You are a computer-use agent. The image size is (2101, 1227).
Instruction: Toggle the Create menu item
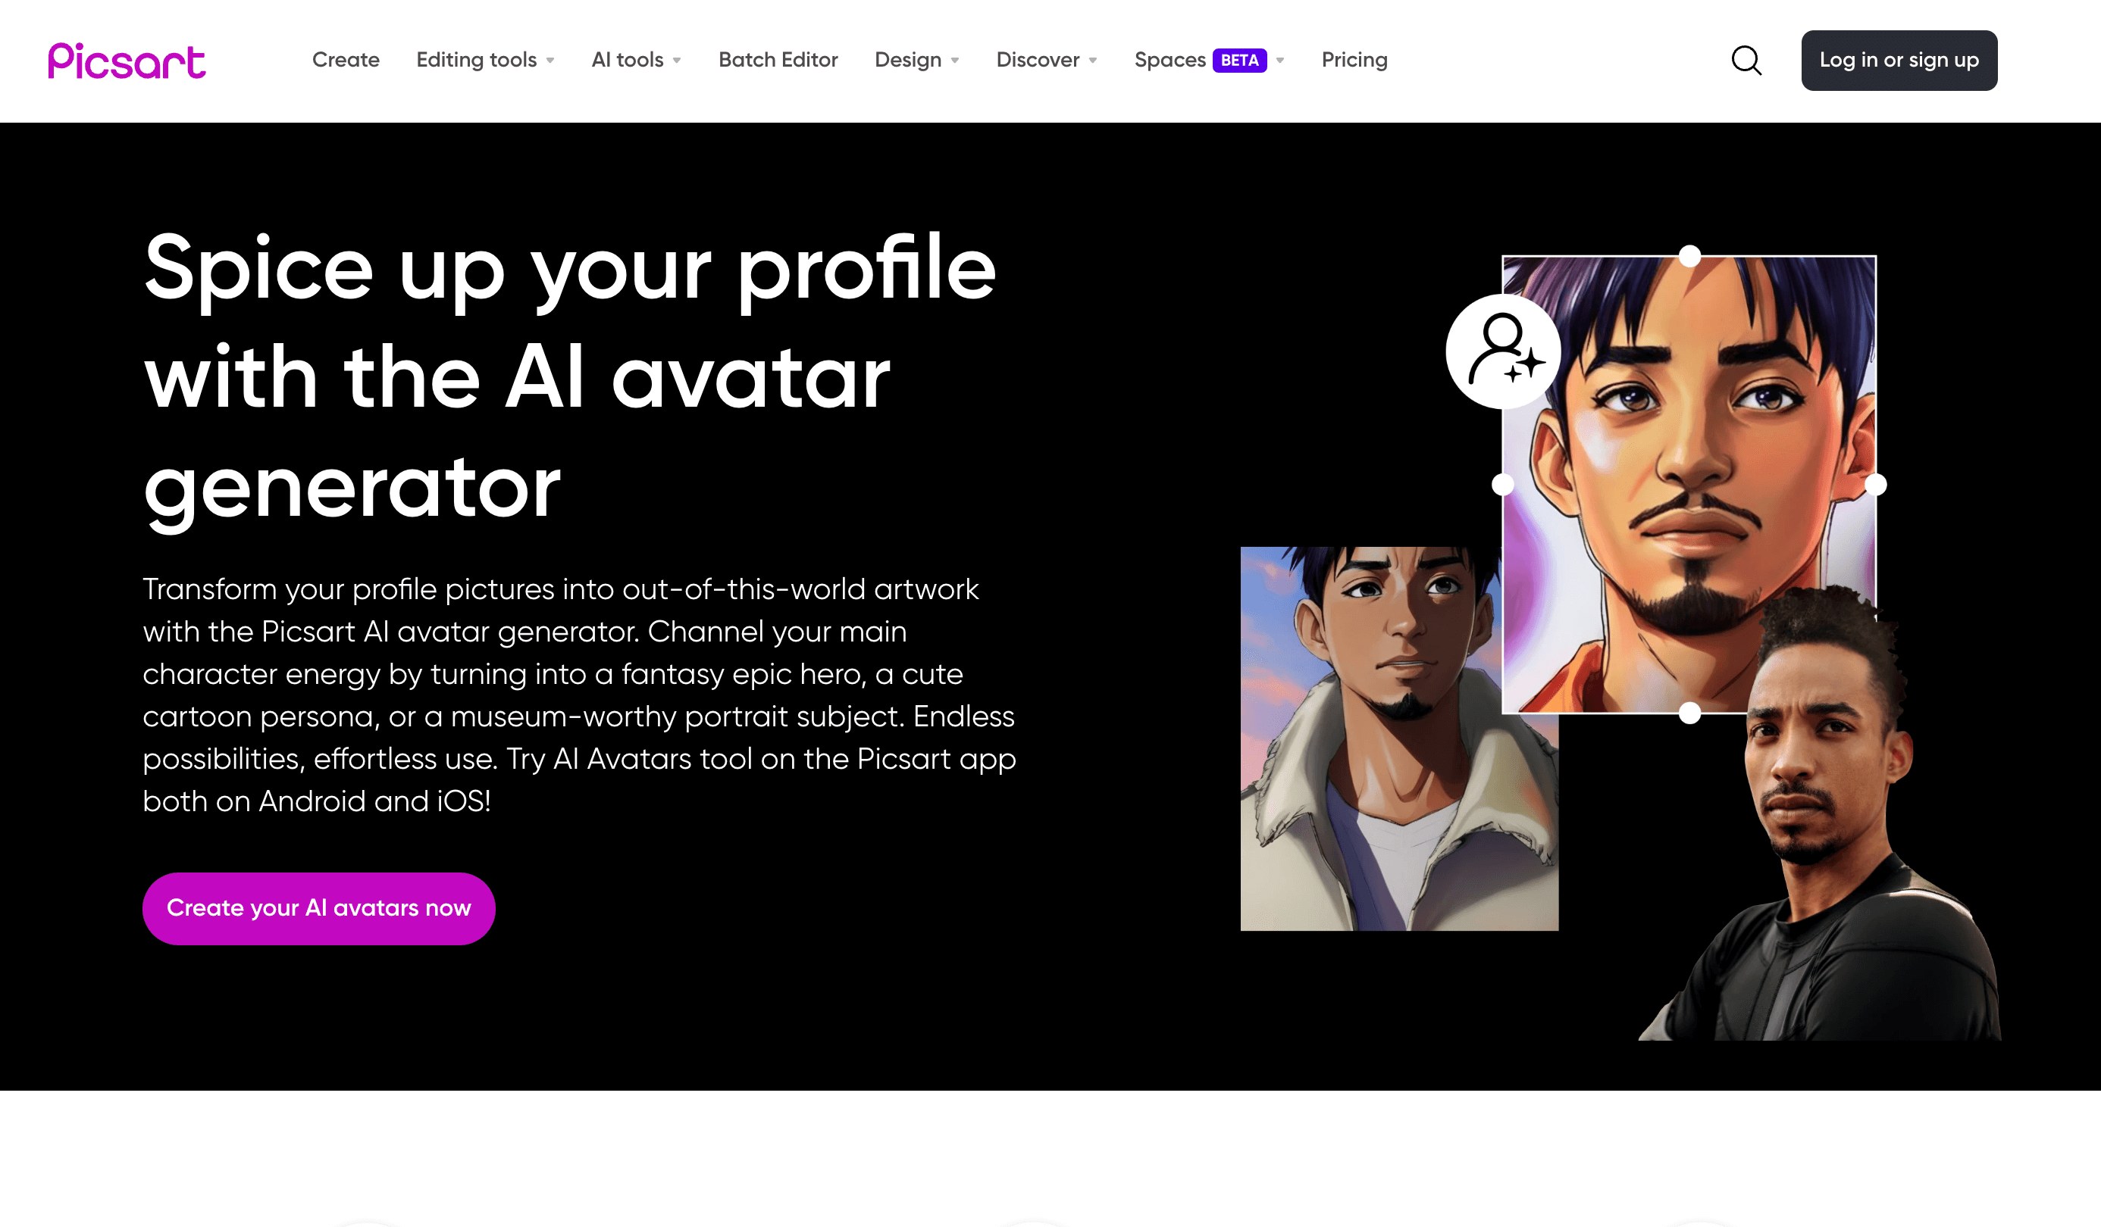(345, 60)
